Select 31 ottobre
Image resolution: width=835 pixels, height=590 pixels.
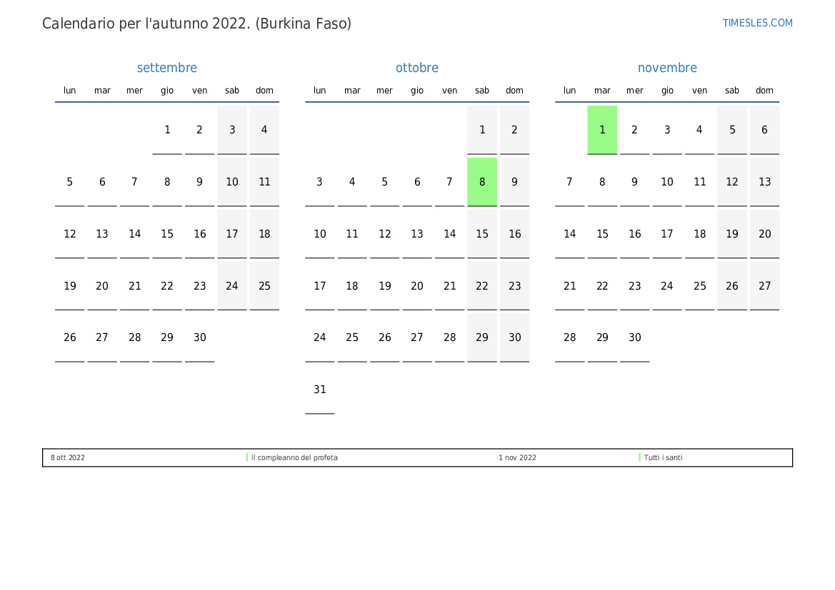coord(319,390)
